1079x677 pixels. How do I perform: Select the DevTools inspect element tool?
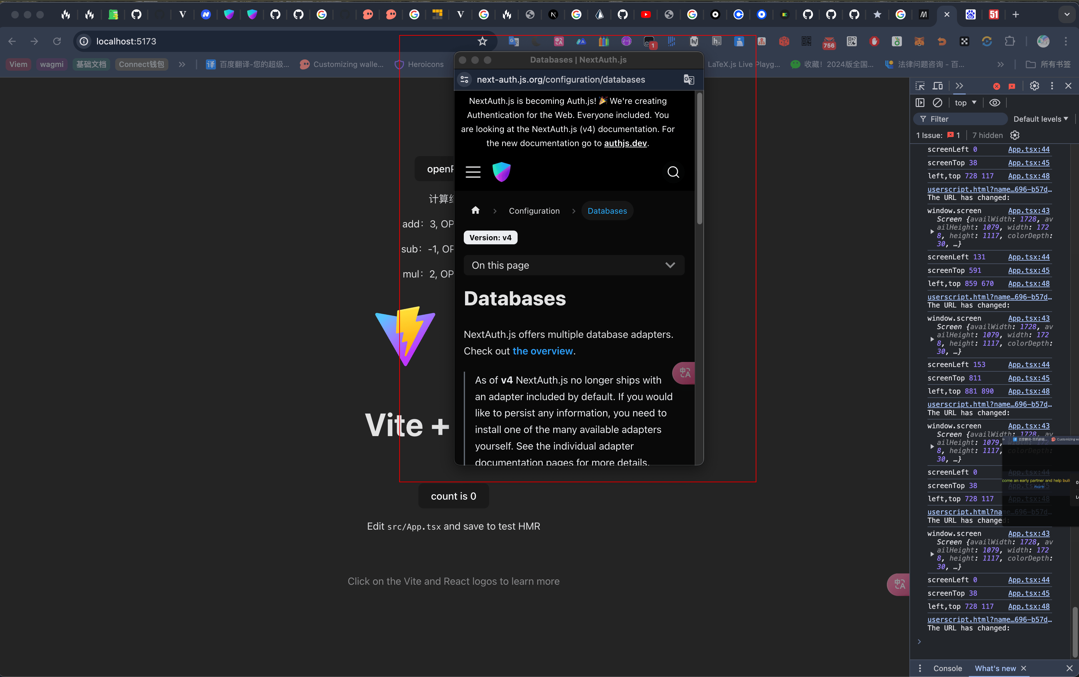(920, 85)
